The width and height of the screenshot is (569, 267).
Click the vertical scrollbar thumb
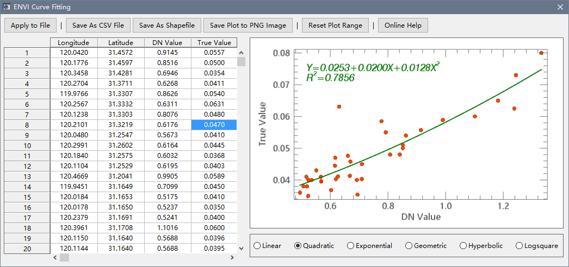242,61
